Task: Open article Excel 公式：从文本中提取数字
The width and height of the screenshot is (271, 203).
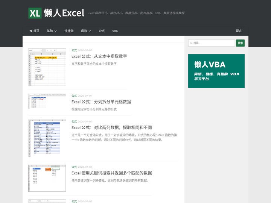Action: point(99,56)
